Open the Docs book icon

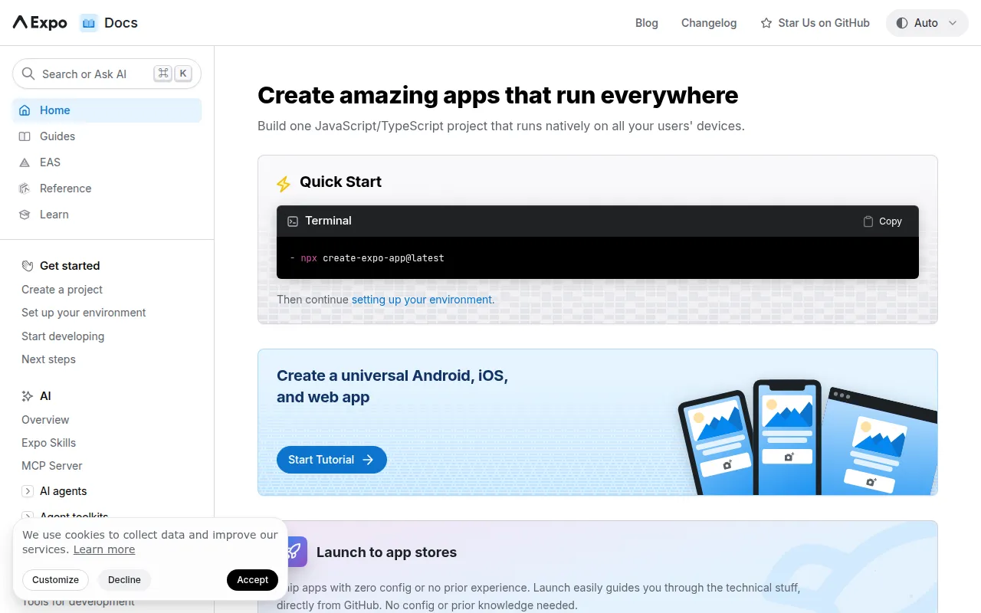(x=89, y=23)
